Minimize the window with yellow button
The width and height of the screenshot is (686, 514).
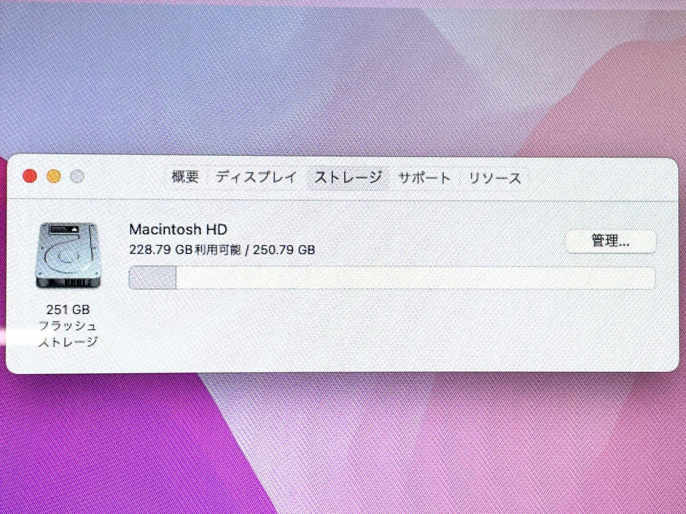pyautogui.click(x=54, y=176)
